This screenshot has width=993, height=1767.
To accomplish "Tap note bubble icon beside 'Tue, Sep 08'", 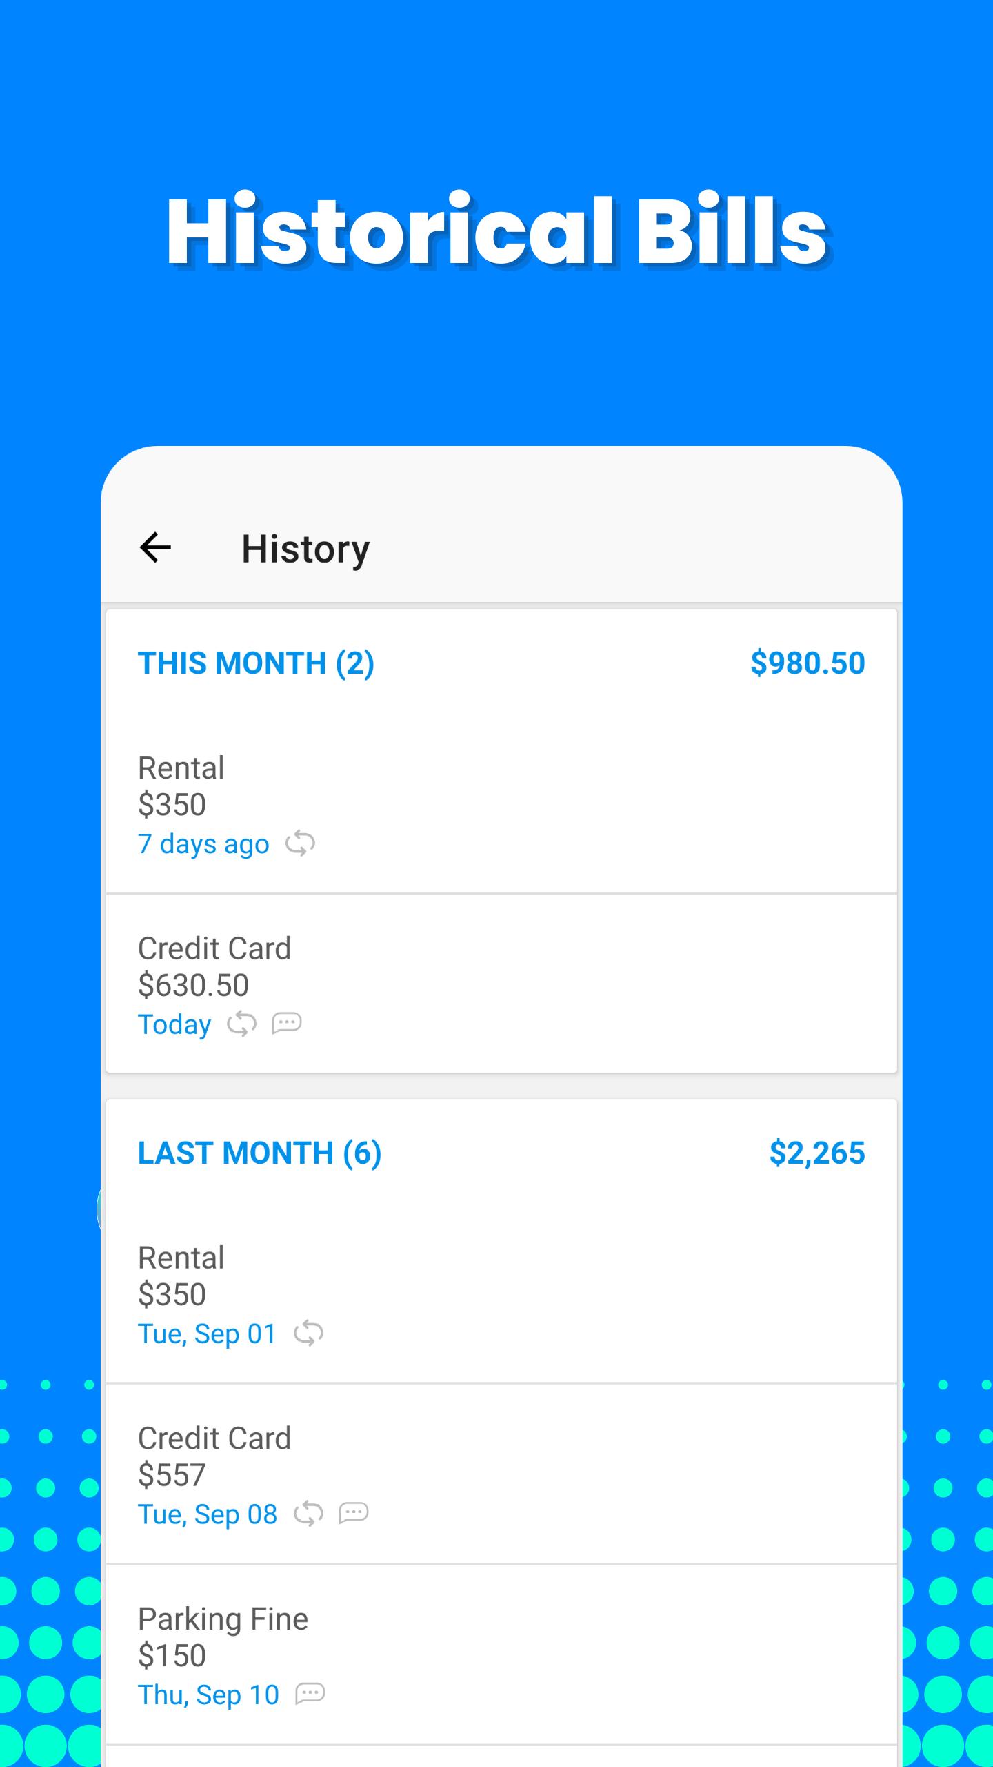I will pos(354,1513).
